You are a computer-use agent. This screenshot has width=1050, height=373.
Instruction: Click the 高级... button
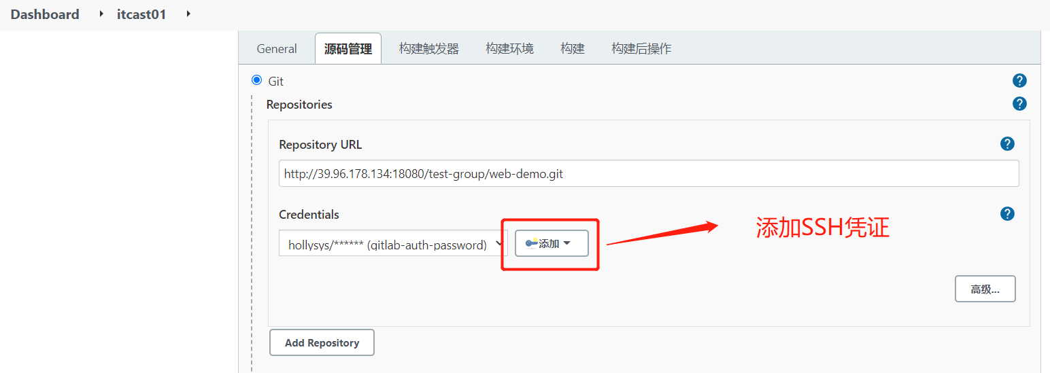pos(985,289)
